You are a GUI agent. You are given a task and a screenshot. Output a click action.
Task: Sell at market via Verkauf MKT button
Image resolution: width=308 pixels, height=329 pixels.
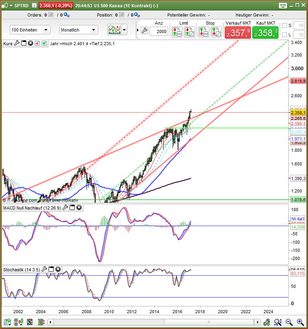coord(238,33)
